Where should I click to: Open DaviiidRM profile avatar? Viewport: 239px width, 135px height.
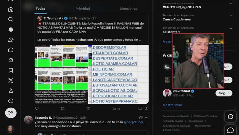click(x=167, y=93)
